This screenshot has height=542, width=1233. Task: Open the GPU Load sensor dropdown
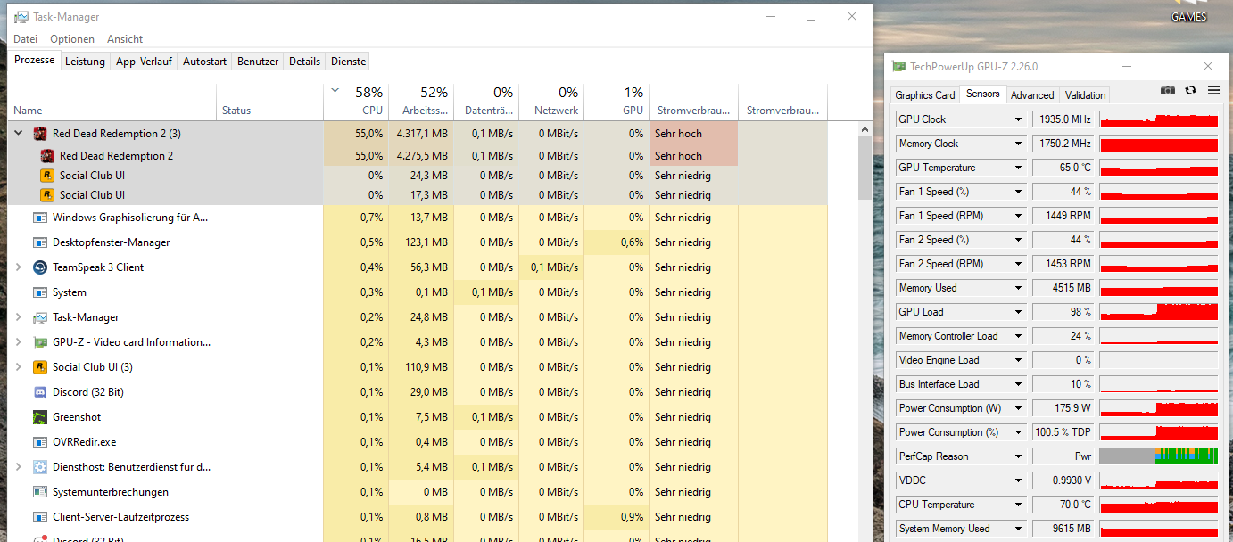tap(1018, 312)
